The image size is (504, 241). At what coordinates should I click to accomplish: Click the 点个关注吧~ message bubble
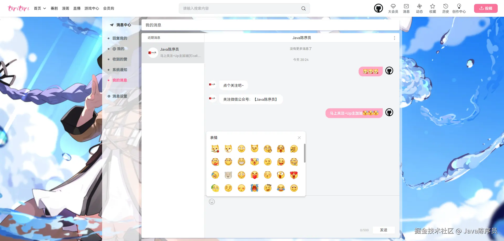point(233,85)
